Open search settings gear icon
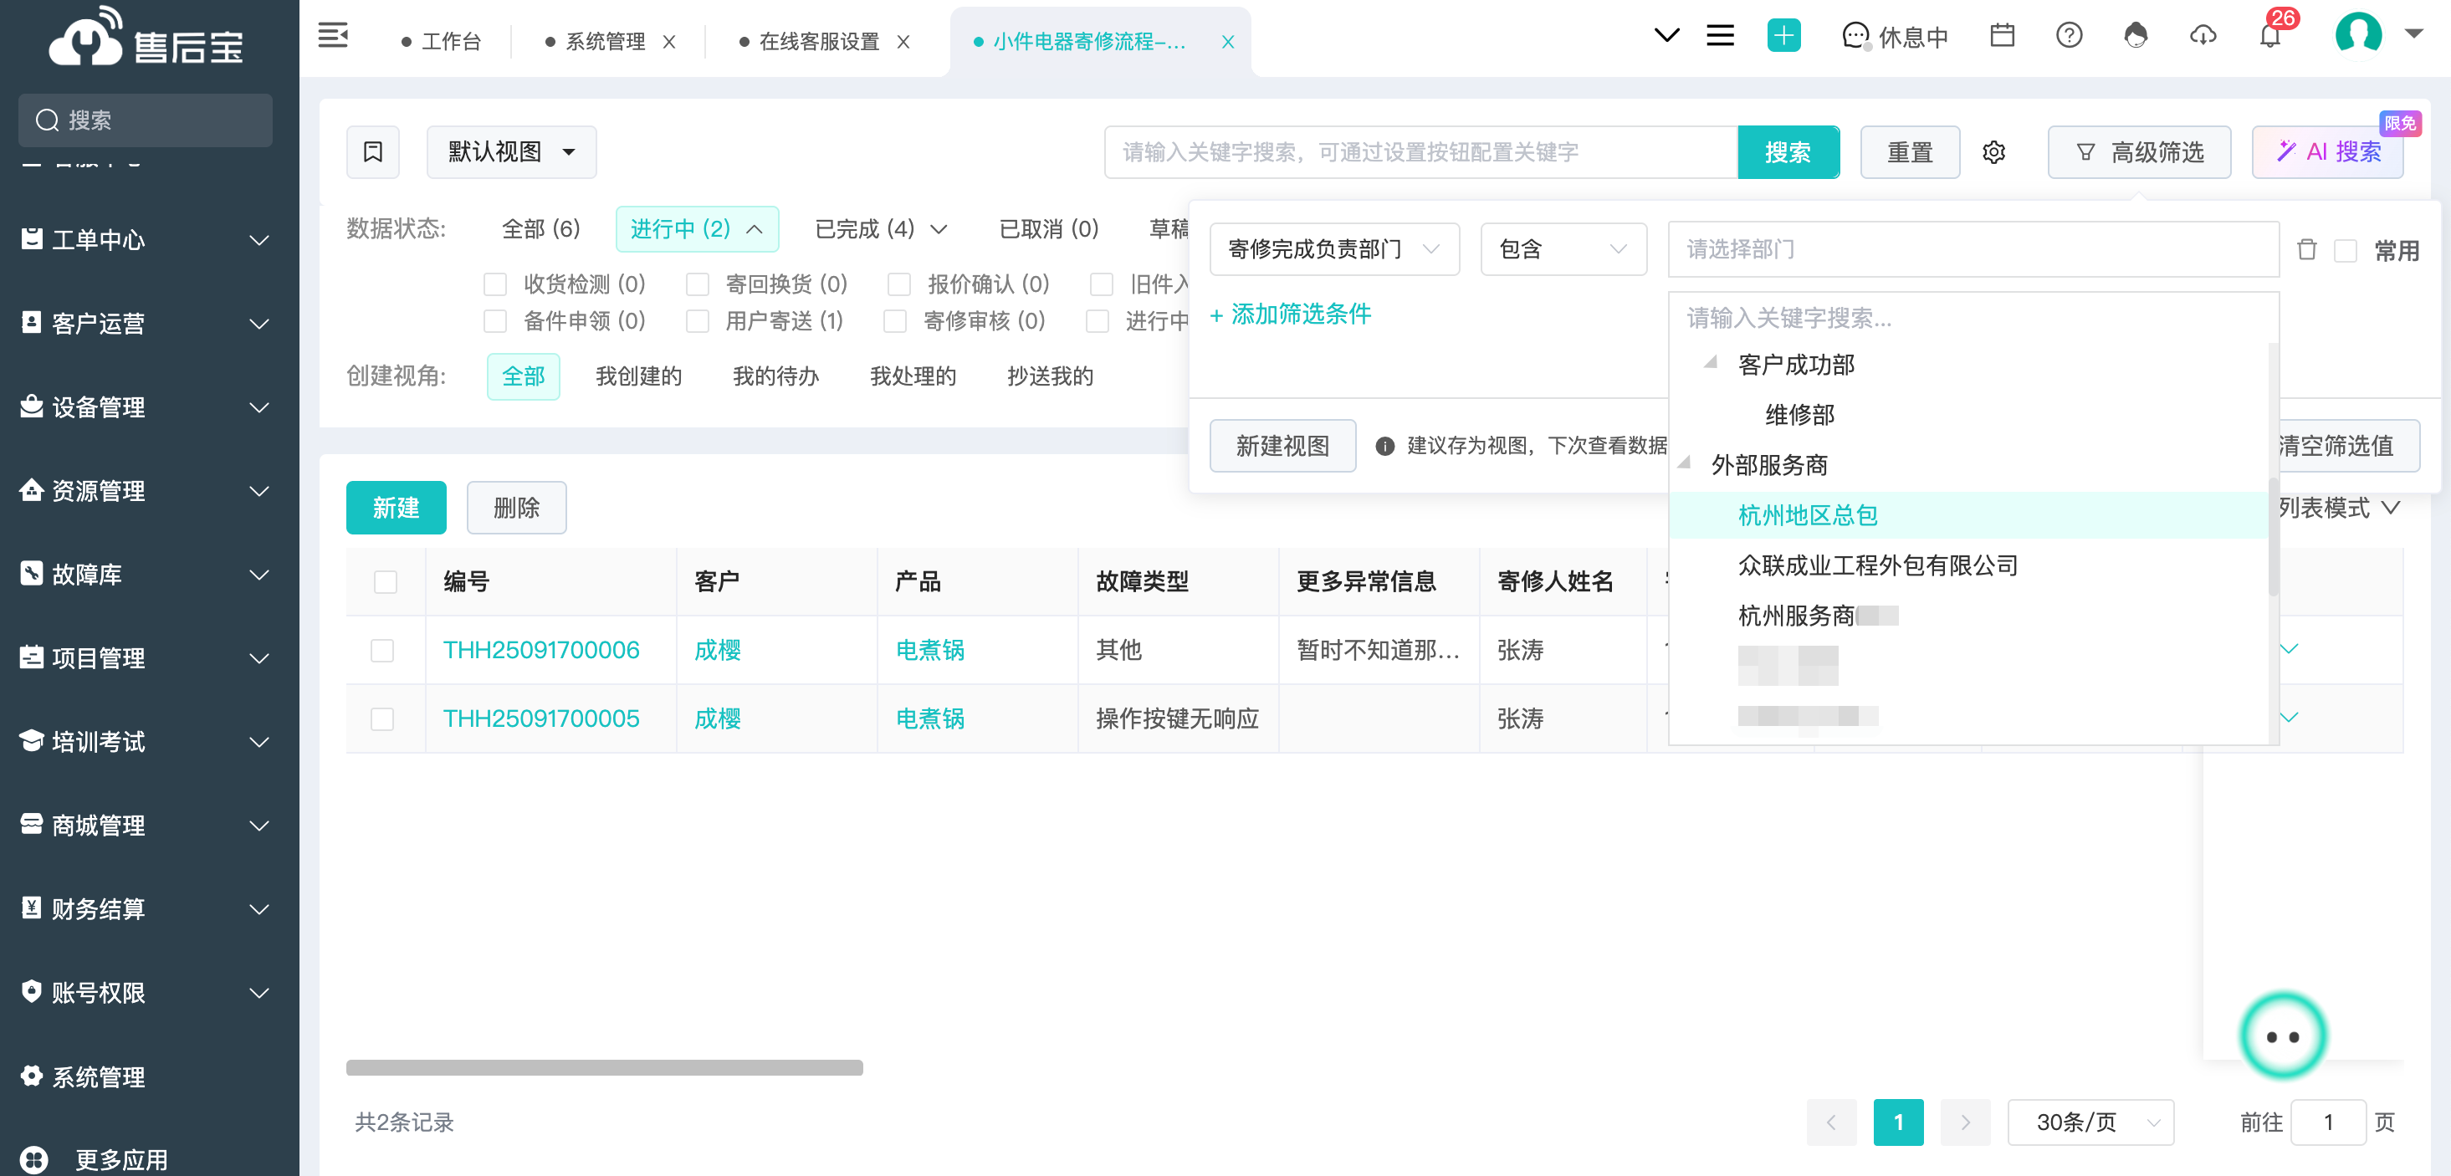The width and height of the screenshot is (2451, 1176). tap(1993, 152)
